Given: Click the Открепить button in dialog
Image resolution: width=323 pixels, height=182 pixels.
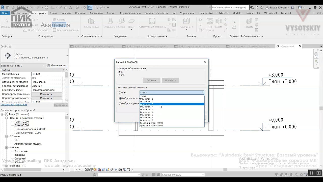Looking at the screenshot, I should tap(170, 80).
